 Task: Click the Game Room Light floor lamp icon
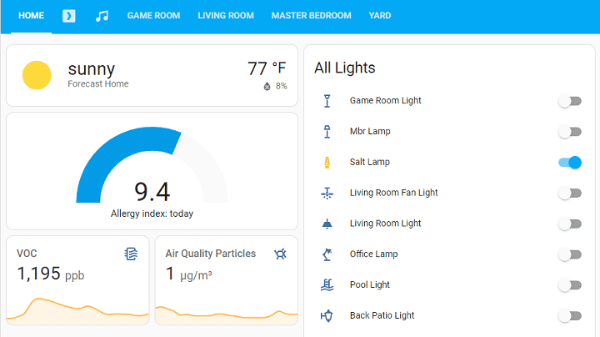click(x=327, y=101)
